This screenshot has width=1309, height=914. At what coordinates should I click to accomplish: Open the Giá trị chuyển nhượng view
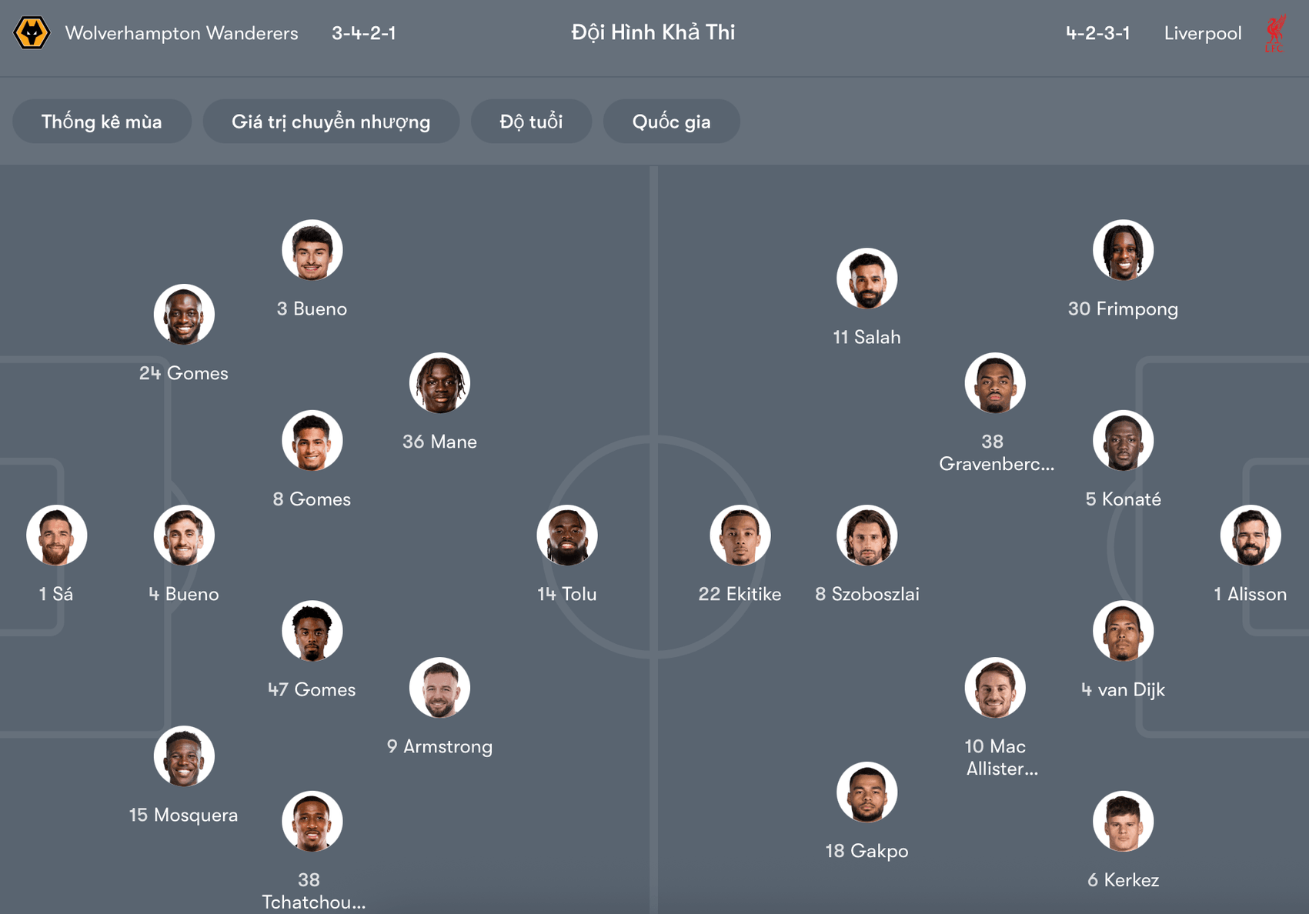331,121
